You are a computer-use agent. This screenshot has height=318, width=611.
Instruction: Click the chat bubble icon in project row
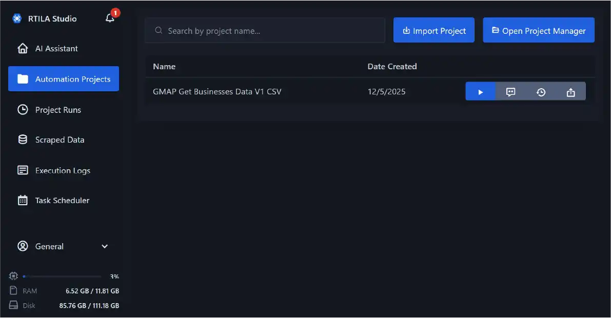tap(510, 92)
